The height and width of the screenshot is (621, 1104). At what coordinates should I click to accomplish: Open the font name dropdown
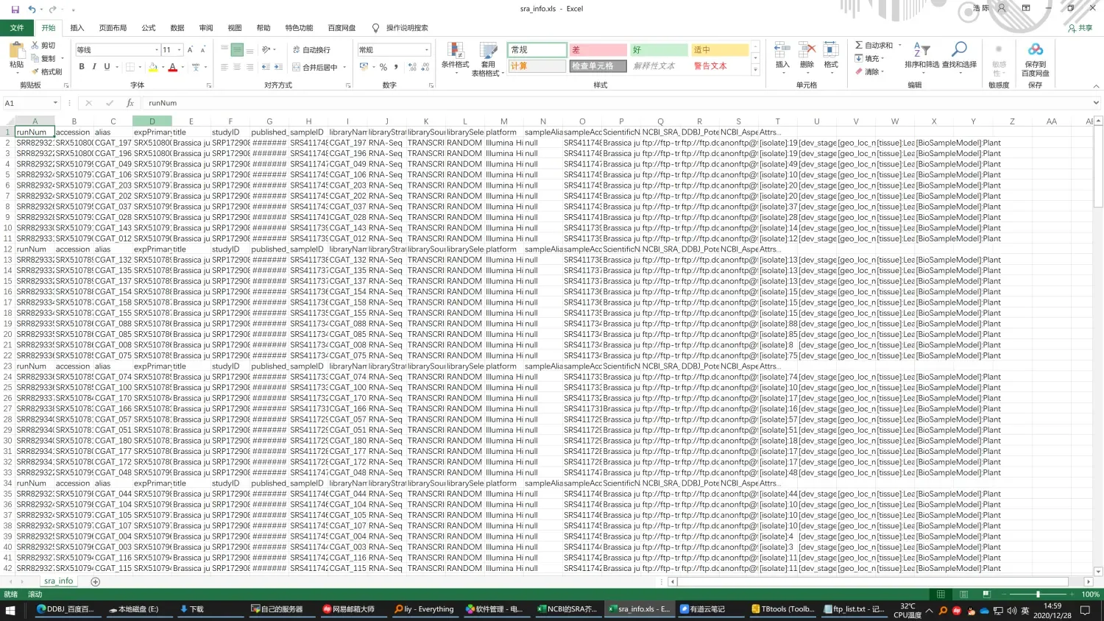tap(157, 50)
